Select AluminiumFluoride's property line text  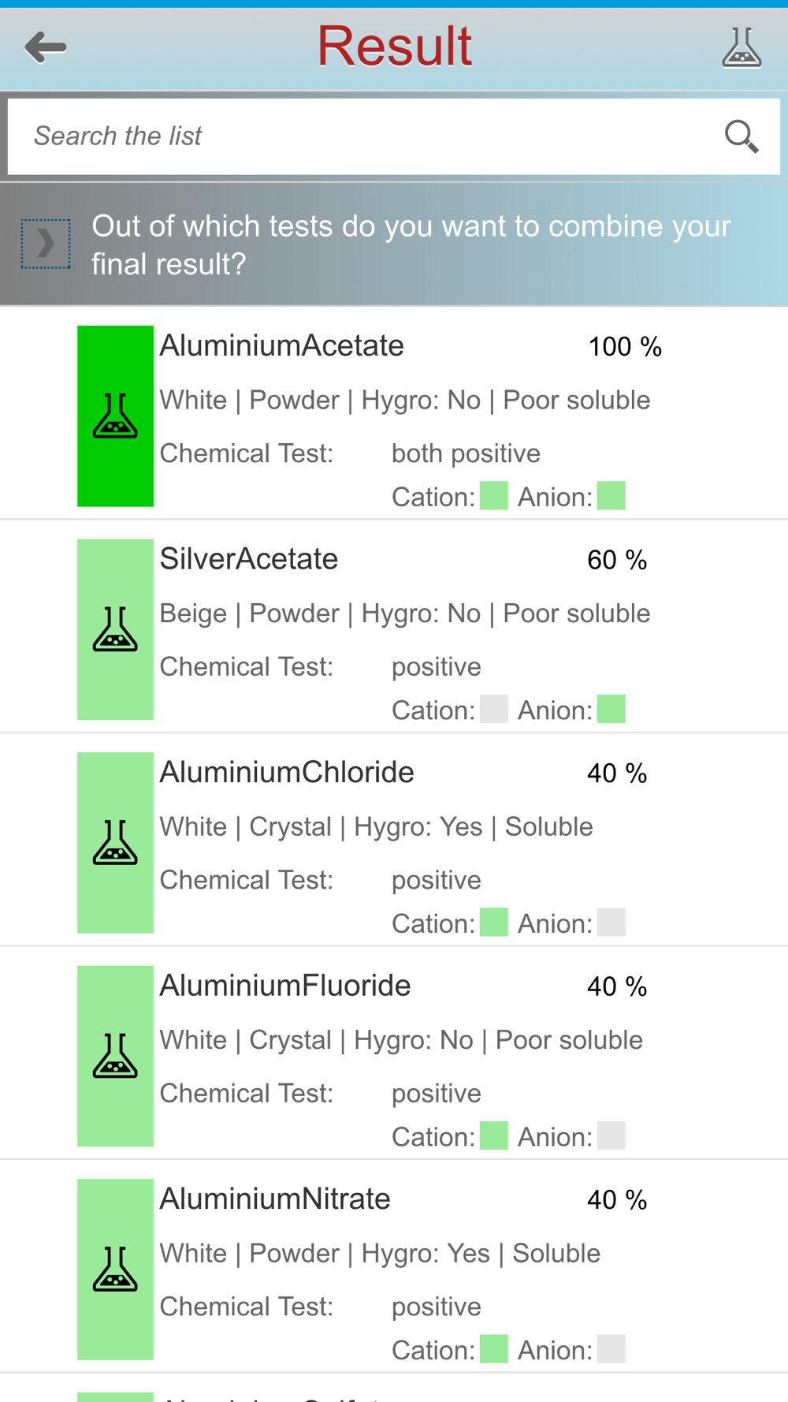[401, 1040]
